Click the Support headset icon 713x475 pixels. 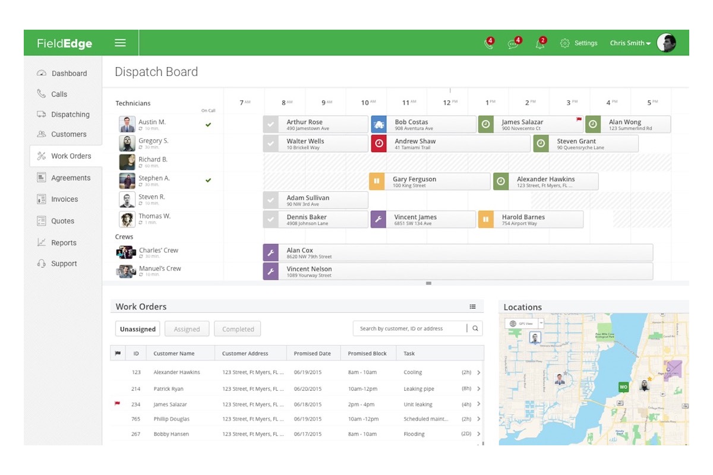(41, 264)
